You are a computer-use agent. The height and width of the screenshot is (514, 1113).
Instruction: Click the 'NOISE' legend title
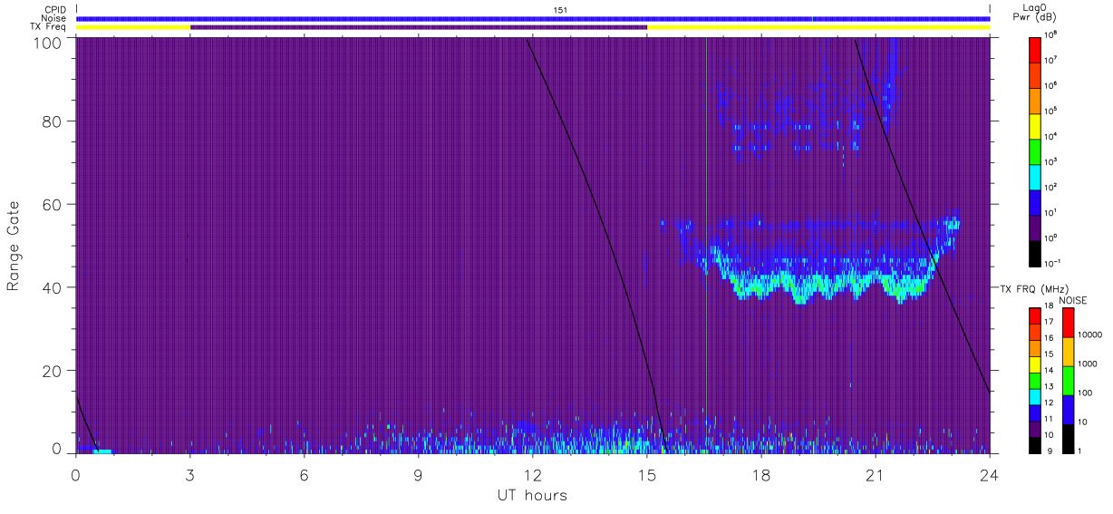click(x=1073, y=299)
